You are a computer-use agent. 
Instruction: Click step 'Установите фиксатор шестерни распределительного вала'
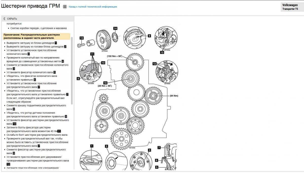pos(37,122)
